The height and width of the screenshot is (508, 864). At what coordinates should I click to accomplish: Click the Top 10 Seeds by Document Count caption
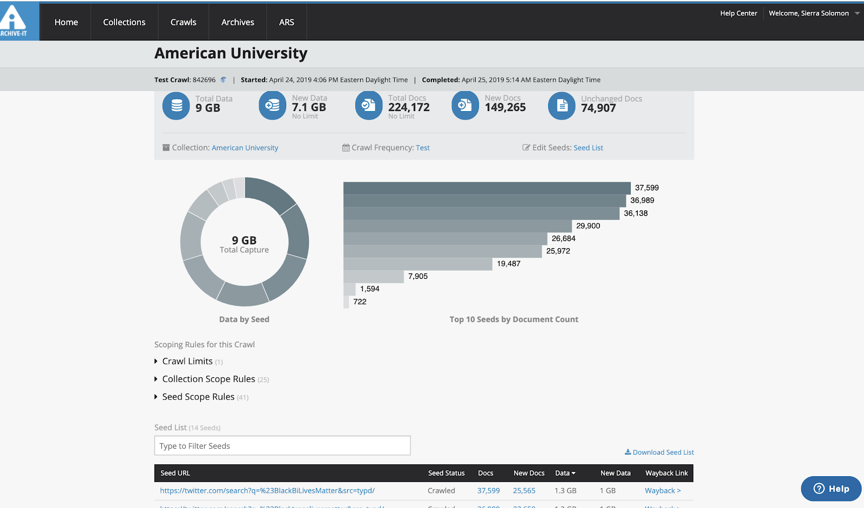[514, 319]
